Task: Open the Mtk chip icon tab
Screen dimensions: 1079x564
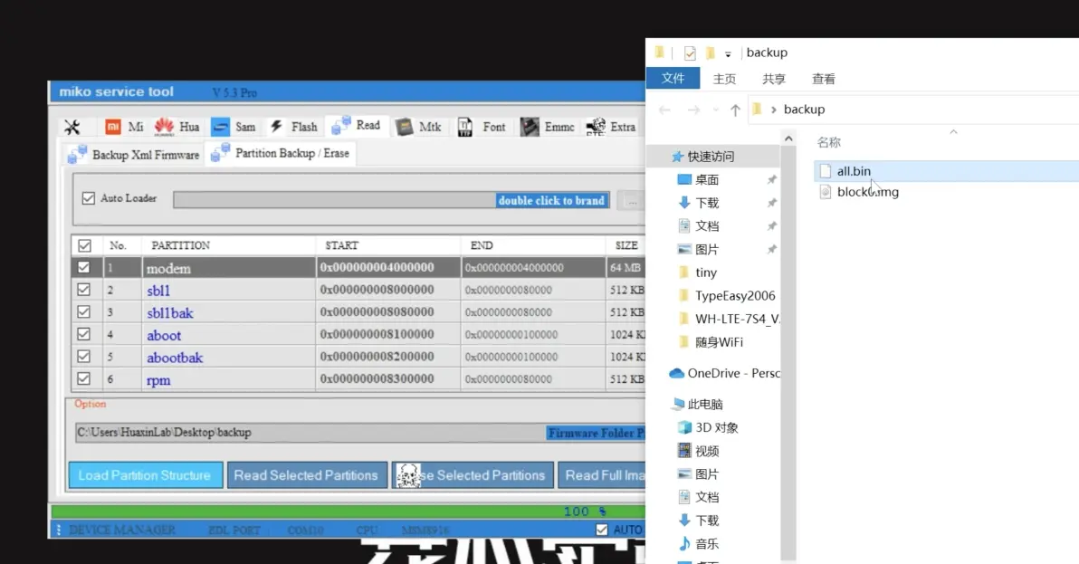Action: pos(404,127)
